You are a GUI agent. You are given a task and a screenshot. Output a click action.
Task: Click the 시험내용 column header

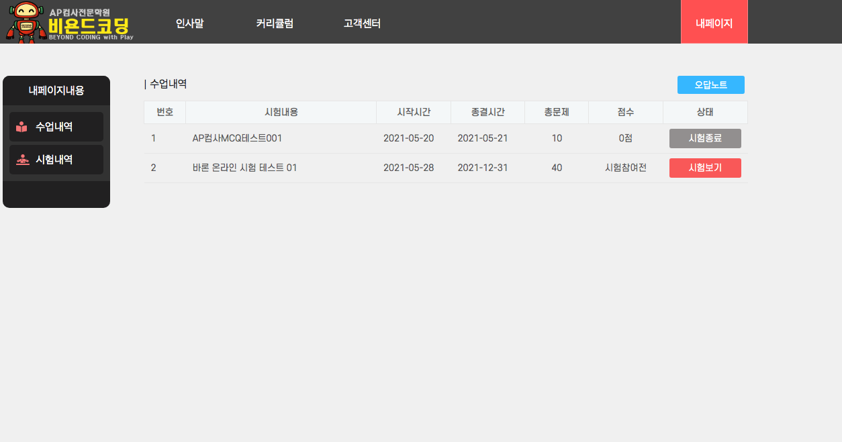[x=281, y=112]
